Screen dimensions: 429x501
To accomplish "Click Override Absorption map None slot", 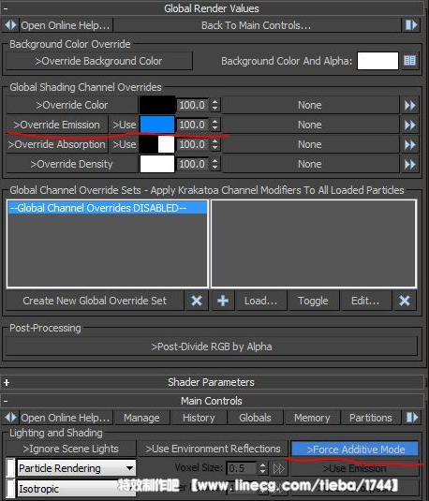I will (310, 144).
